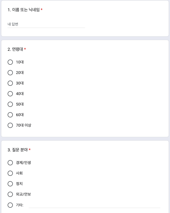
Task: Click the '2. 연령대' question heading
Action: click(15, 49)
